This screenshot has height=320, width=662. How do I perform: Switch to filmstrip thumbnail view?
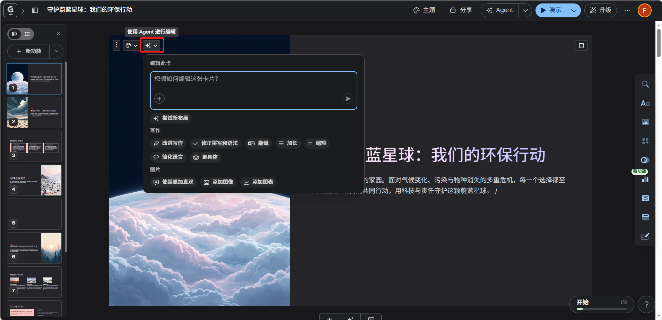pos(15,34)
